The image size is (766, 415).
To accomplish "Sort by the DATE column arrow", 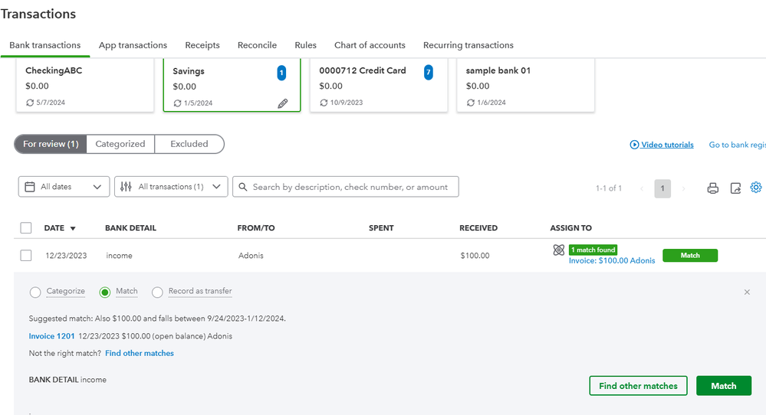I will tap(73, 228).
